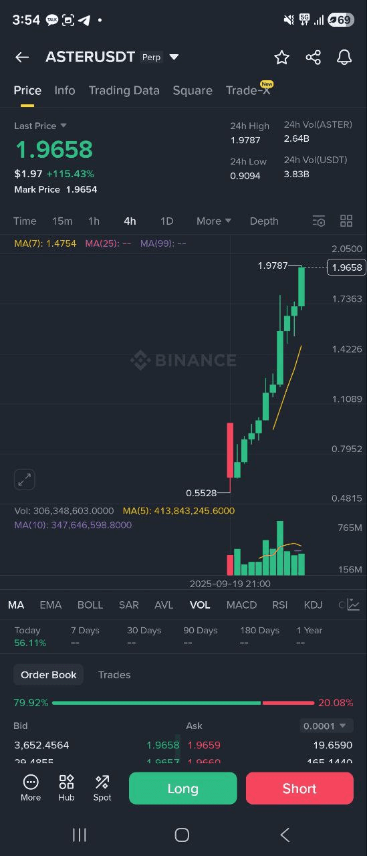Tap the green Long button
The width and height of the screenshot is (367, 856).
182,788
